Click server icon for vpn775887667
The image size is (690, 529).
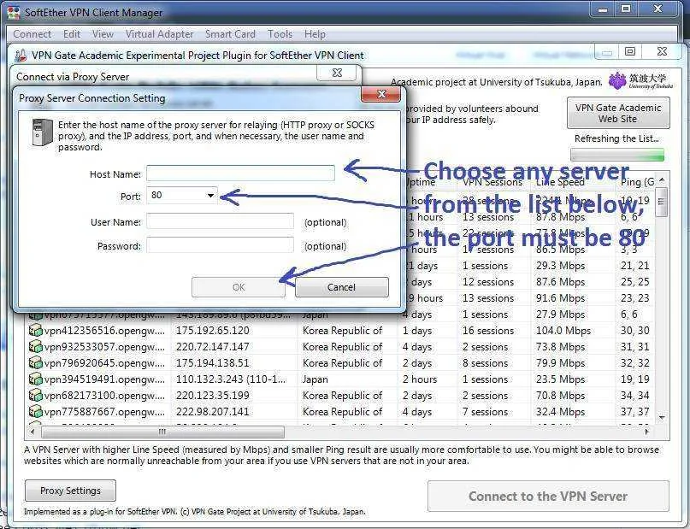35,412
